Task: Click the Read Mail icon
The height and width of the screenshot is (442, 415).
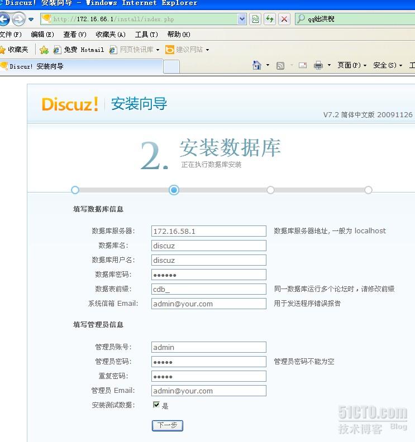Action: pos(303,65)
